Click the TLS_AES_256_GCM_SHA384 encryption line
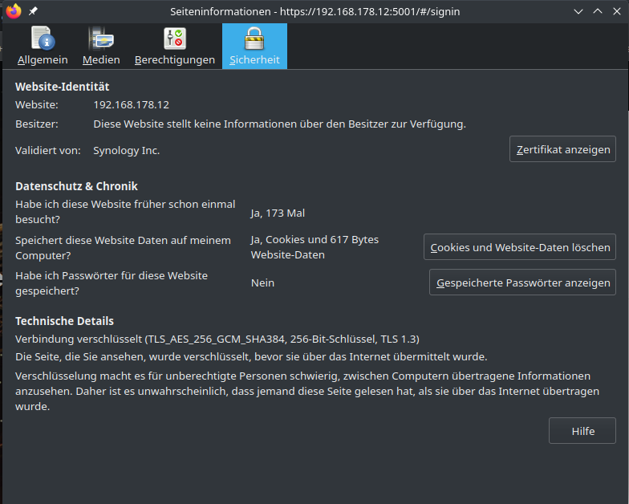 pos(217,339)
